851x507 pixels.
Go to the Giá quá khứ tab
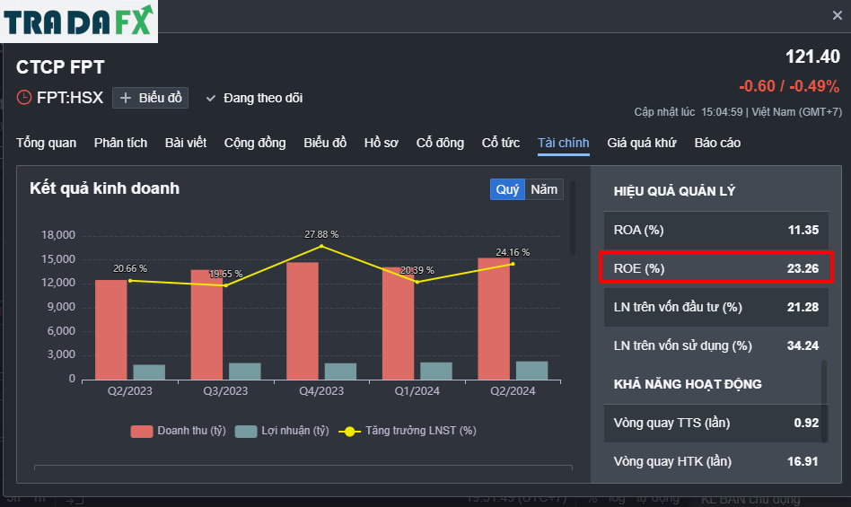click(x=642, y=144)
